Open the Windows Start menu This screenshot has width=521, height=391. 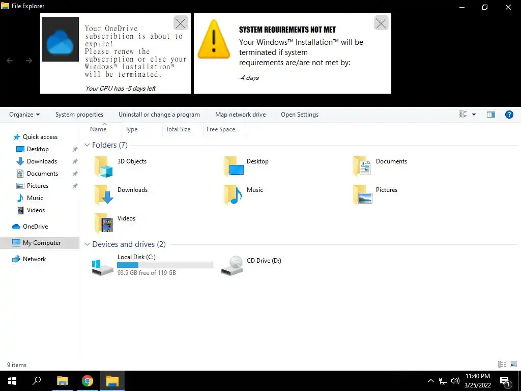point(12,381)
